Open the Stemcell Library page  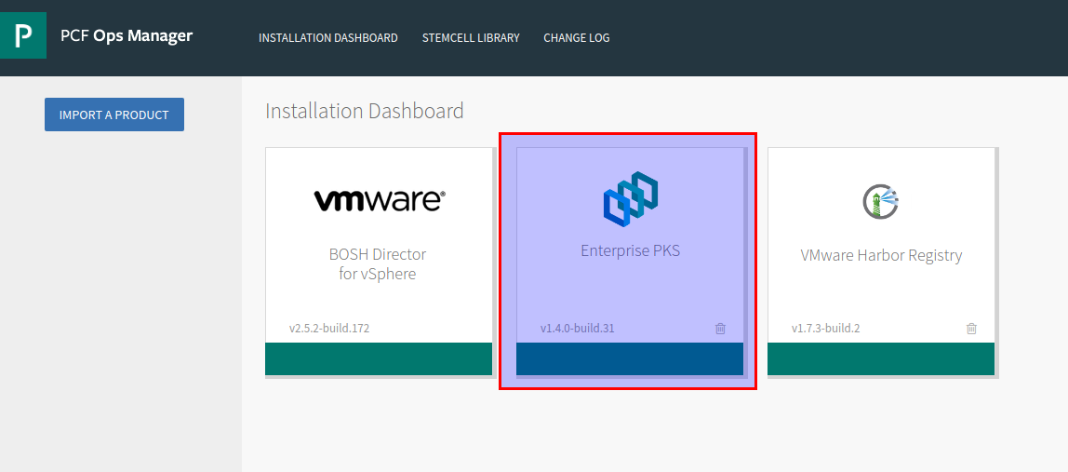click(x=471, y=38)
